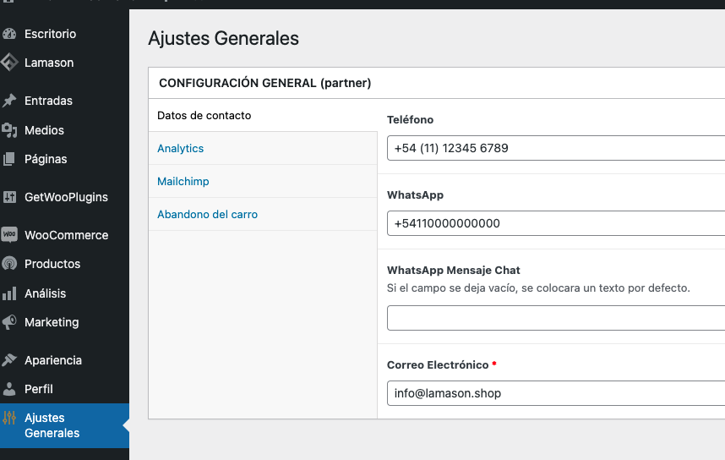Screen dimensions: 725x460
Task: Click the Marketing megaphone icon
Action: click(10, 322)
